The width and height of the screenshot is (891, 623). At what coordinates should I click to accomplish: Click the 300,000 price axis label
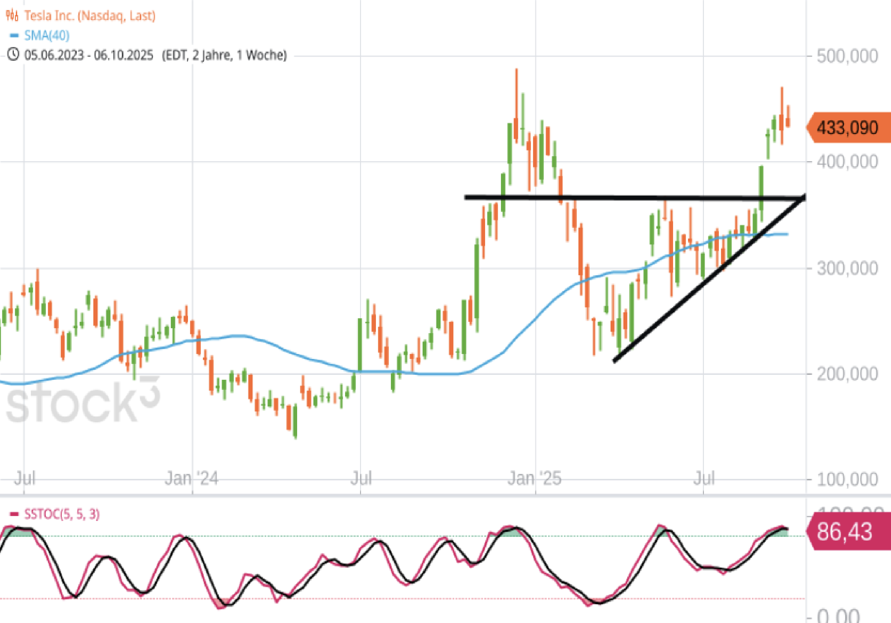click(x=847, y=268)
